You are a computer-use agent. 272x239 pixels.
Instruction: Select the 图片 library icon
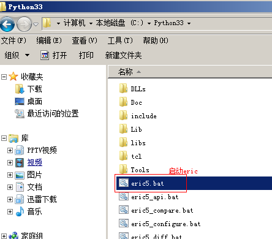(20, 175)
